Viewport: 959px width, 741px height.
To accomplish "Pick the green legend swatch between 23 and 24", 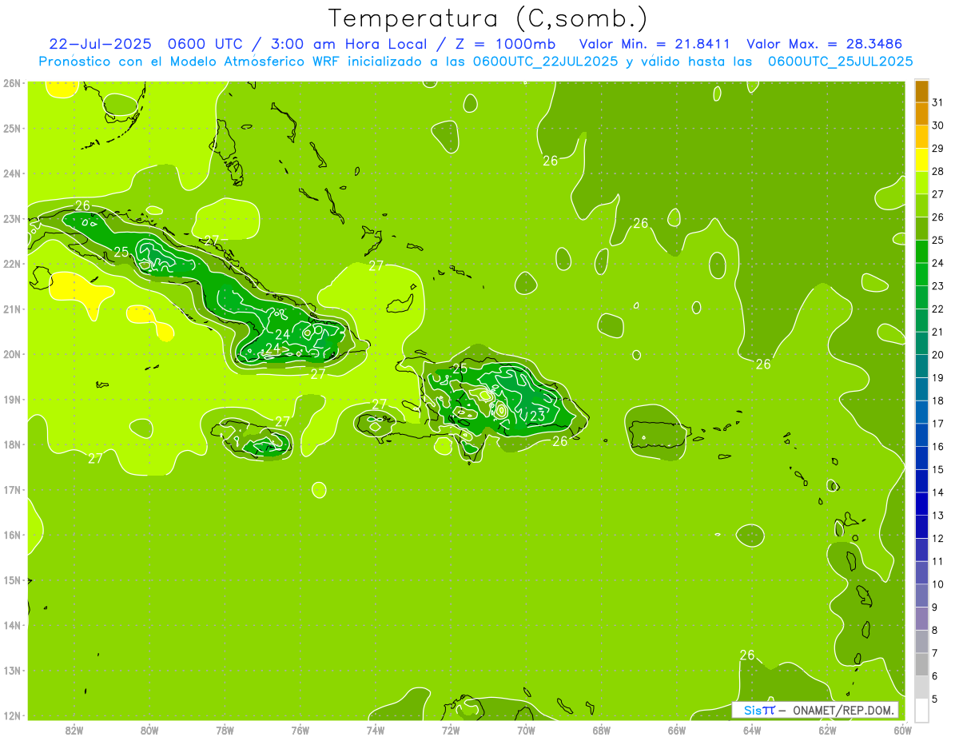I will 921,275.
